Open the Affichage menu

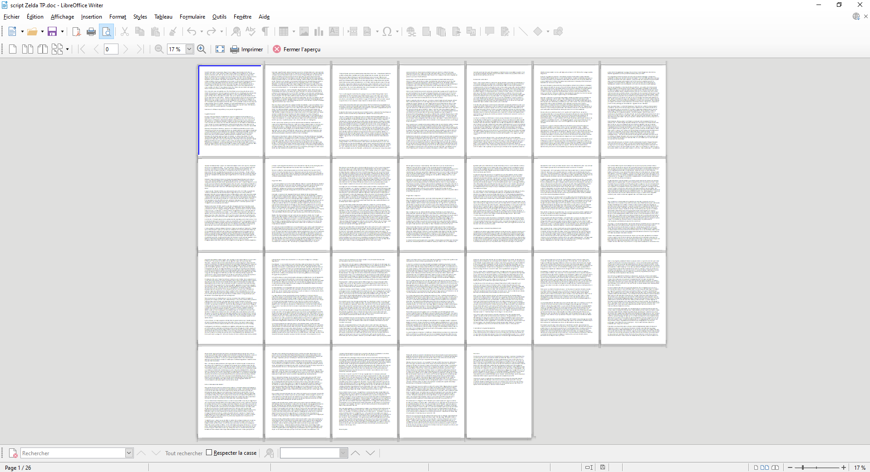62,17
